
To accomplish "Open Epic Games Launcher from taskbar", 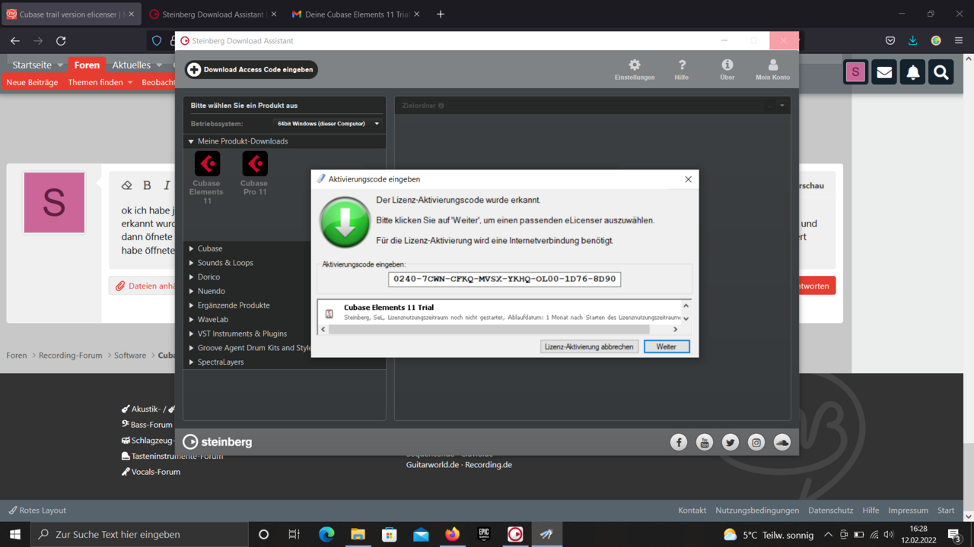I will coord(484,534).
